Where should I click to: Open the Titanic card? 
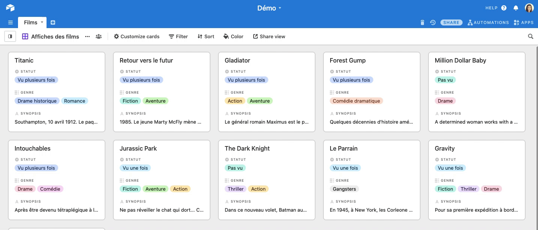click(x=57, y=92)
